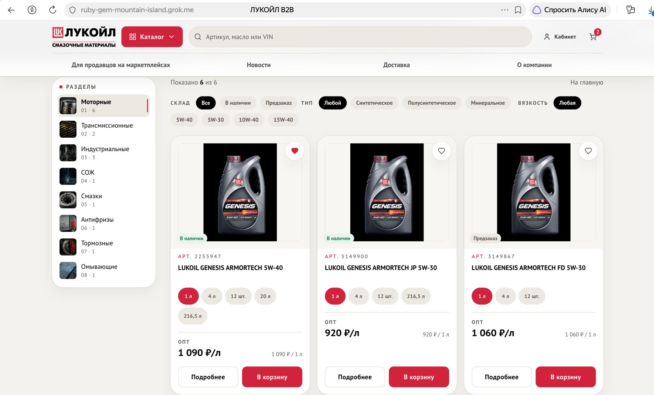Click the Тормозные section thumbnail
This screenshot has width=654, height=395.
tap(68, 247)
